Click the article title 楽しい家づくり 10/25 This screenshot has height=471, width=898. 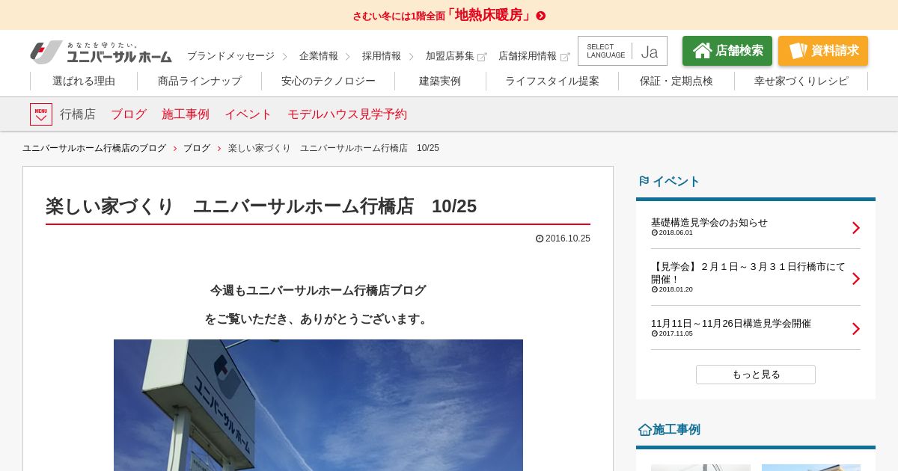click(261, 206)
